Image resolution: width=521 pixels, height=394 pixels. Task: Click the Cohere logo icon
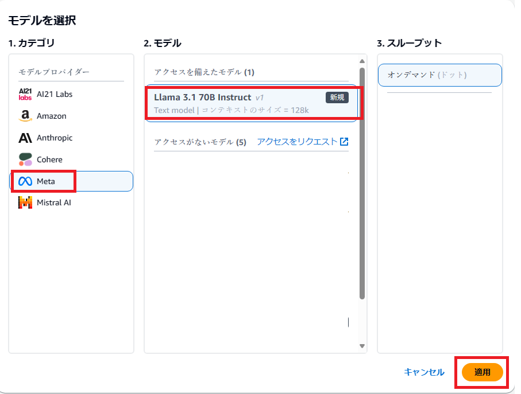pos(25,159)
